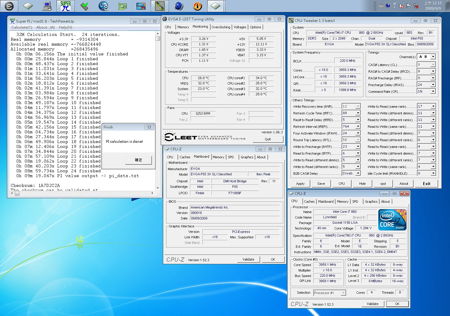Click Apply button in CPU-Tweaker

300,184
